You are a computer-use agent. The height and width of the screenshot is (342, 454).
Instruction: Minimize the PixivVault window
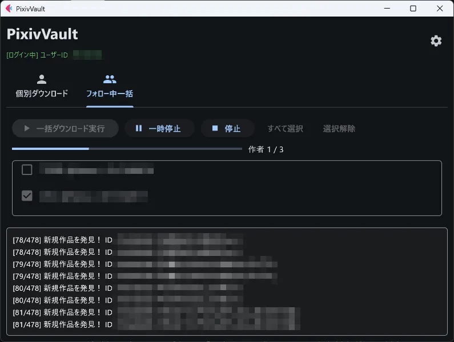coord(387,9)
